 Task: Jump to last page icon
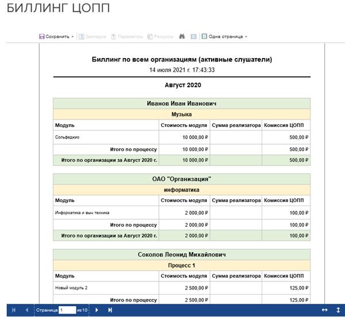click(110, 310)
